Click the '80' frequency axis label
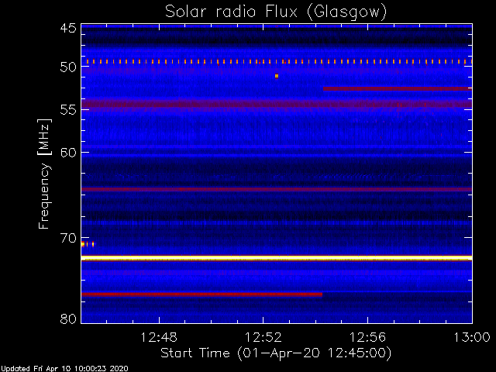 (x=68, y=319)
